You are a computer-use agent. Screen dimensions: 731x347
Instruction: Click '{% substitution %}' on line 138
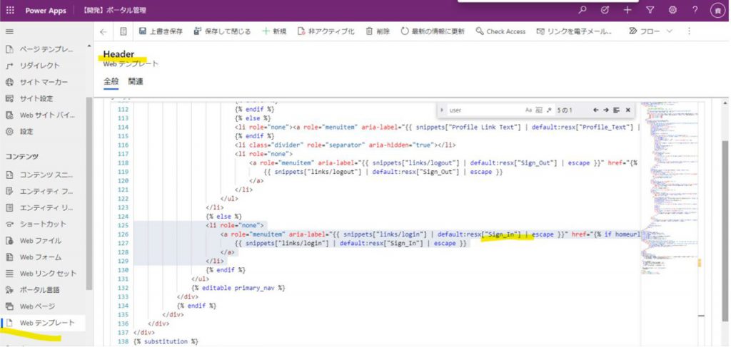166,342
